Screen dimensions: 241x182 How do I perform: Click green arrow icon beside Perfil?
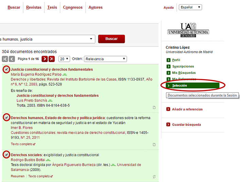(168, 60)
